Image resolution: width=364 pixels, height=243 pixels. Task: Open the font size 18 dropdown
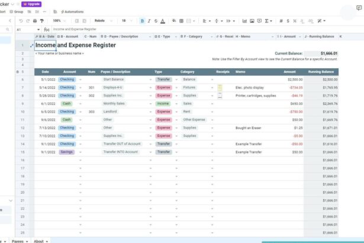127,21
